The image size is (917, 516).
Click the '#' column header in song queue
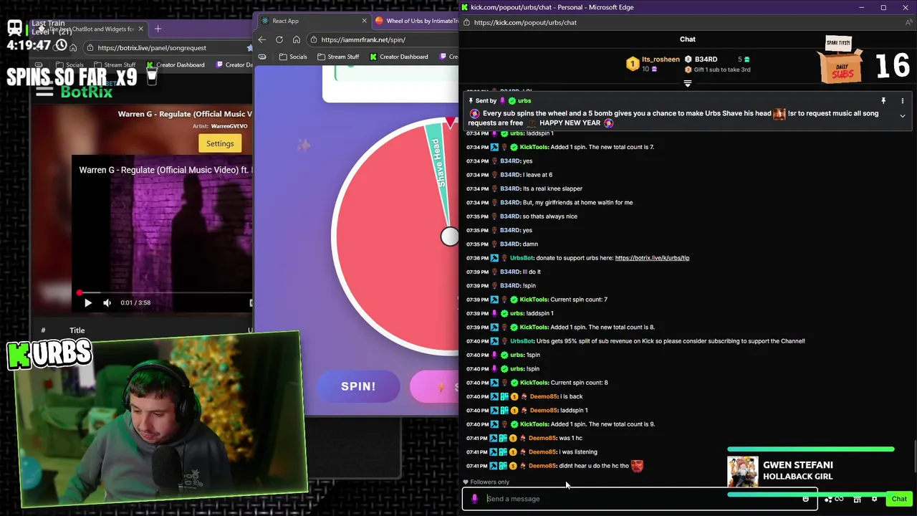[43, 330]
